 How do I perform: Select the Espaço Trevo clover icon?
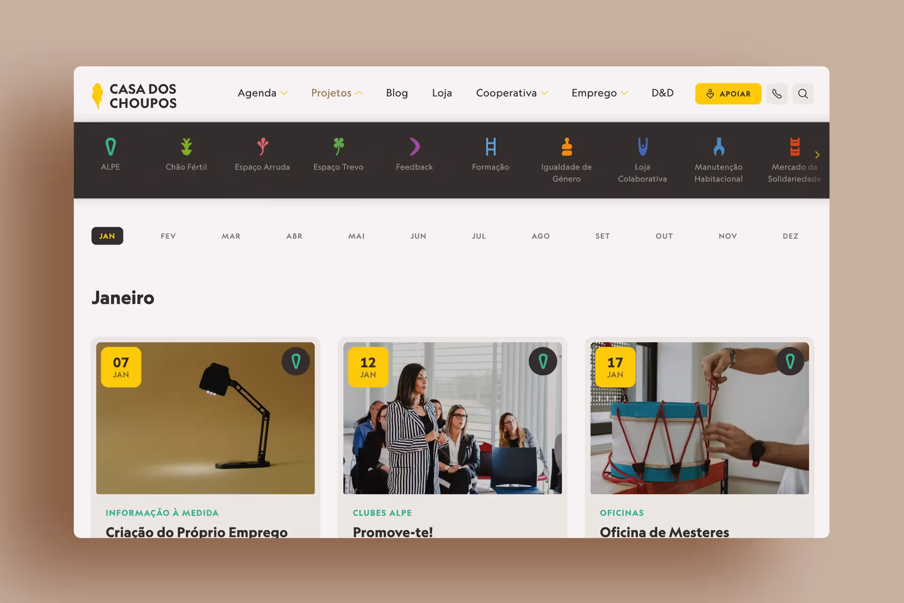click(x=339, y=147)
